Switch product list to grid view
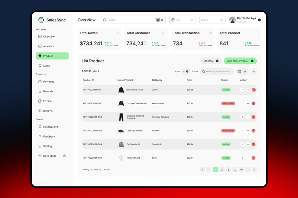298x198 pixels. click(x=239, y=72)
